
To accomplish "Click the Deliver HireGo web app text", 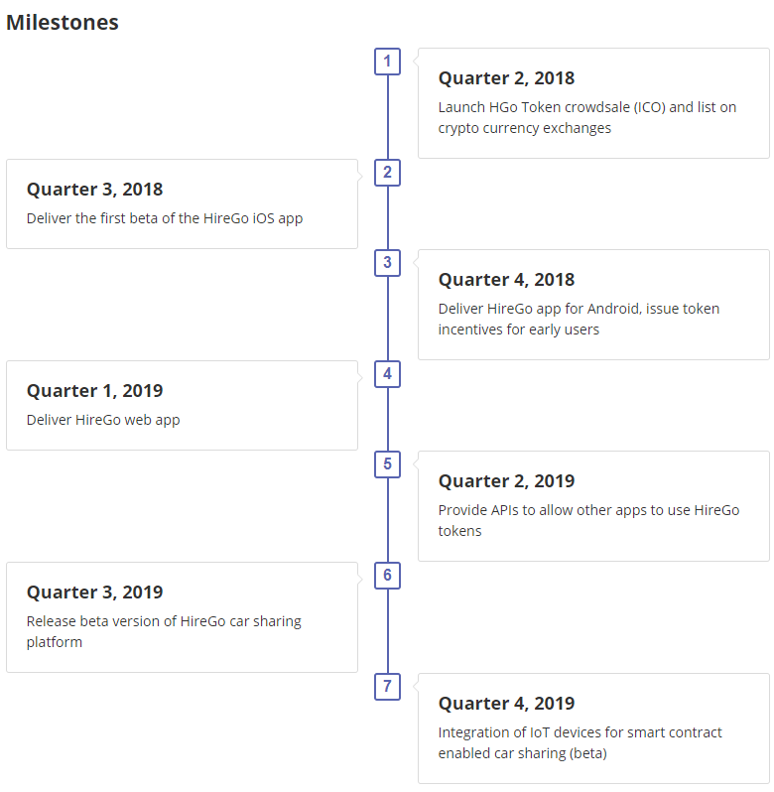I will click(x=103, y=420).
